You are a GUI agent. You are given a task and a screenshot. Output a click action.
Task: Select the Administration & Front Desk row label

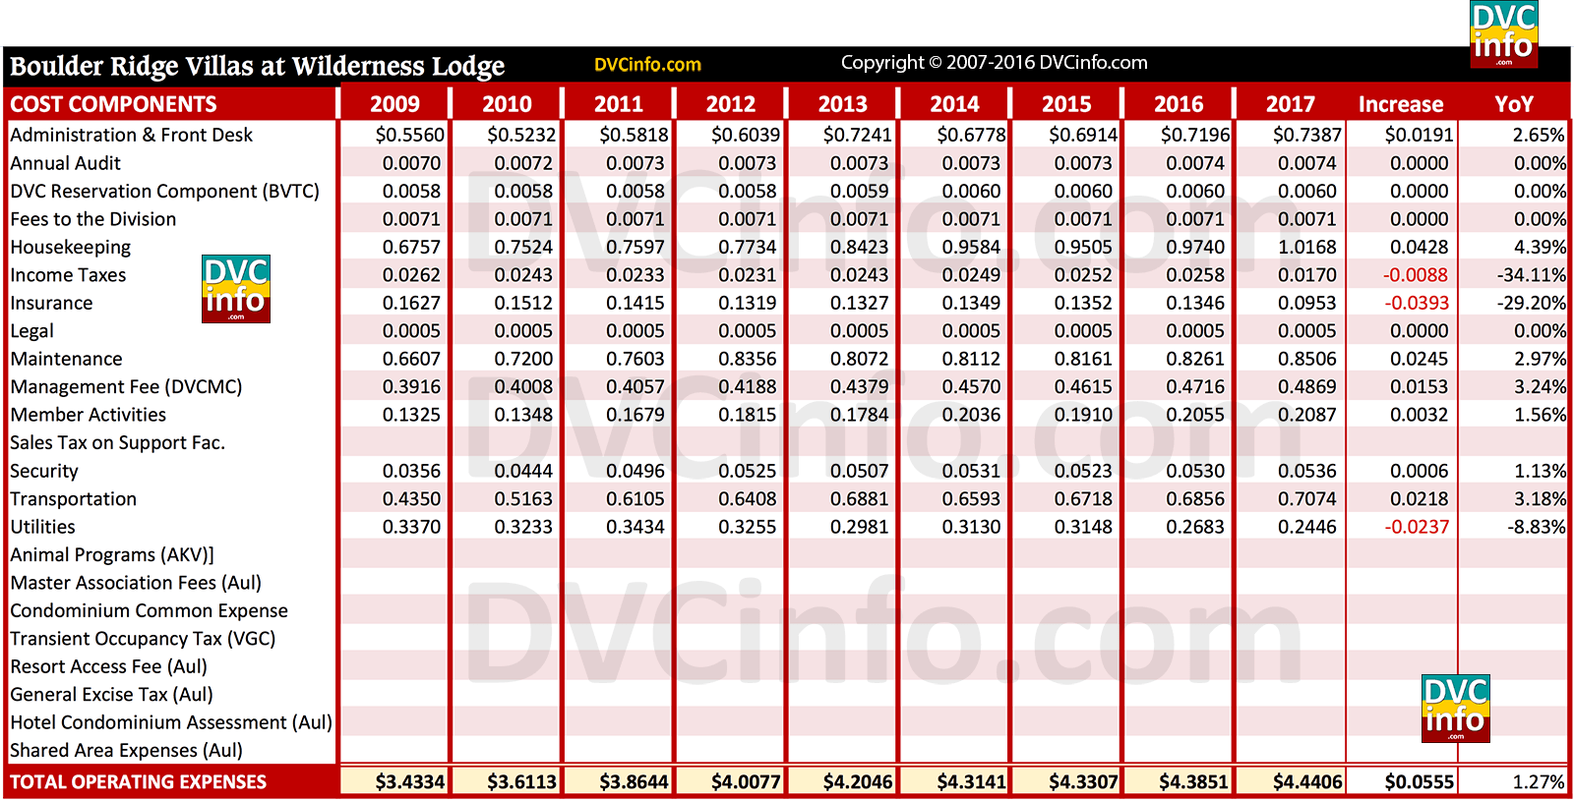[132, 135]
